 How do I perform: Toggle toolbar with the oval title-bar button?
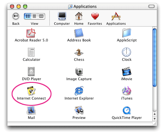point(151,6)
